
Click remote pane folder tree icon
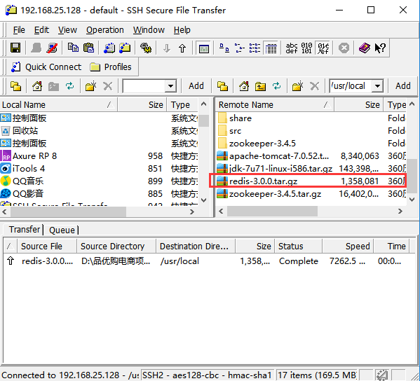click(222, 86)
